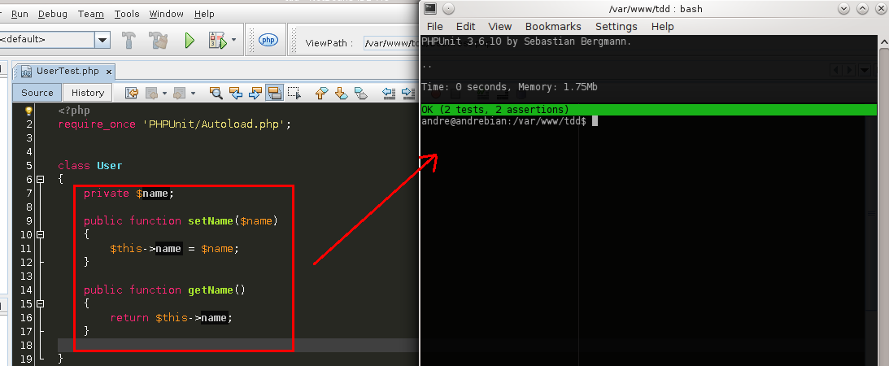Run the project with the green arrow

[x=190, y=40]
